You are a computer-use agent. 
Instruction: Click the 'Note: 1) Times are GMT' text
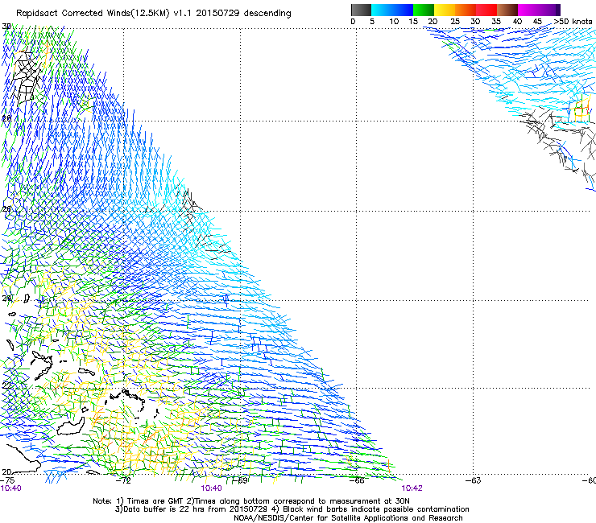pos(138,501)
